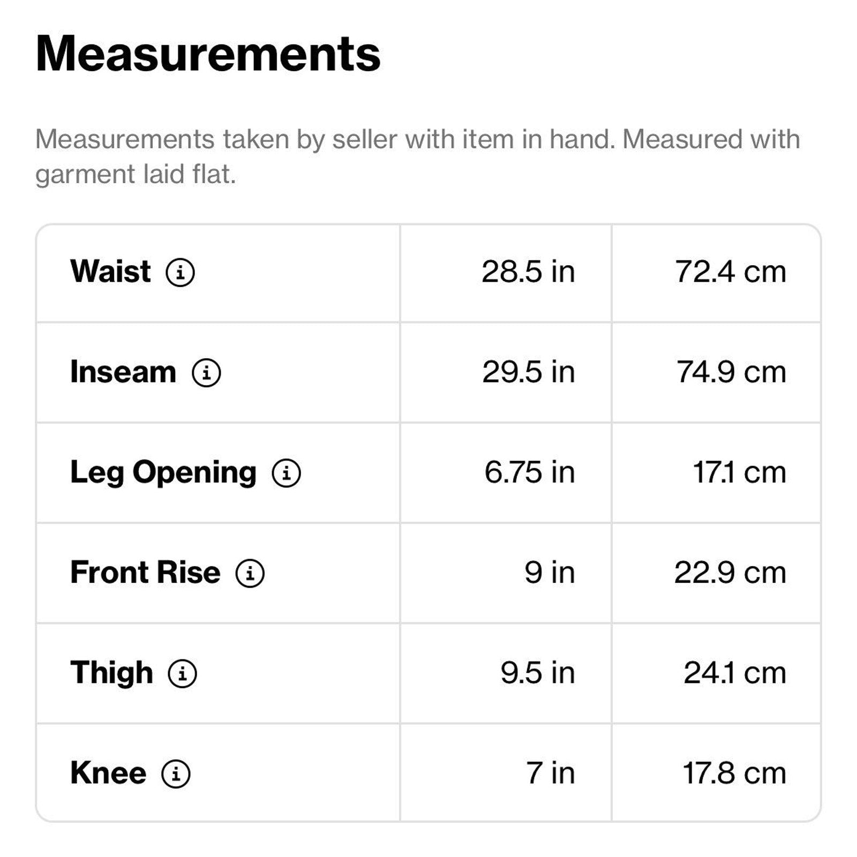Viewport: 857px width, 857px height.
Task: Click the 17.8 cm knee value
Action: 734,773
